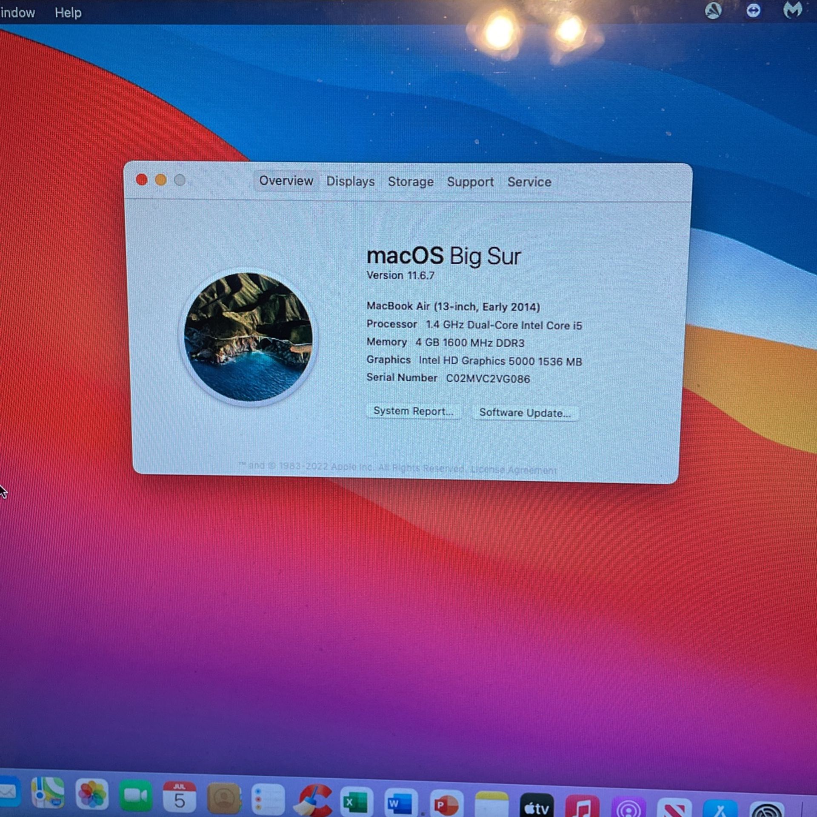Open the Storage tab
The height and width of the screenshot is (817, 817).
coord(411,182)
